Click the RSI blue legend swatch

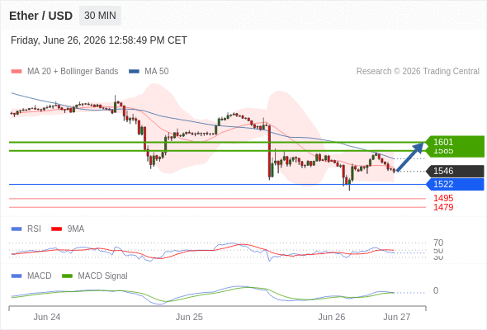pyautogui.click(x=17, y=229)
